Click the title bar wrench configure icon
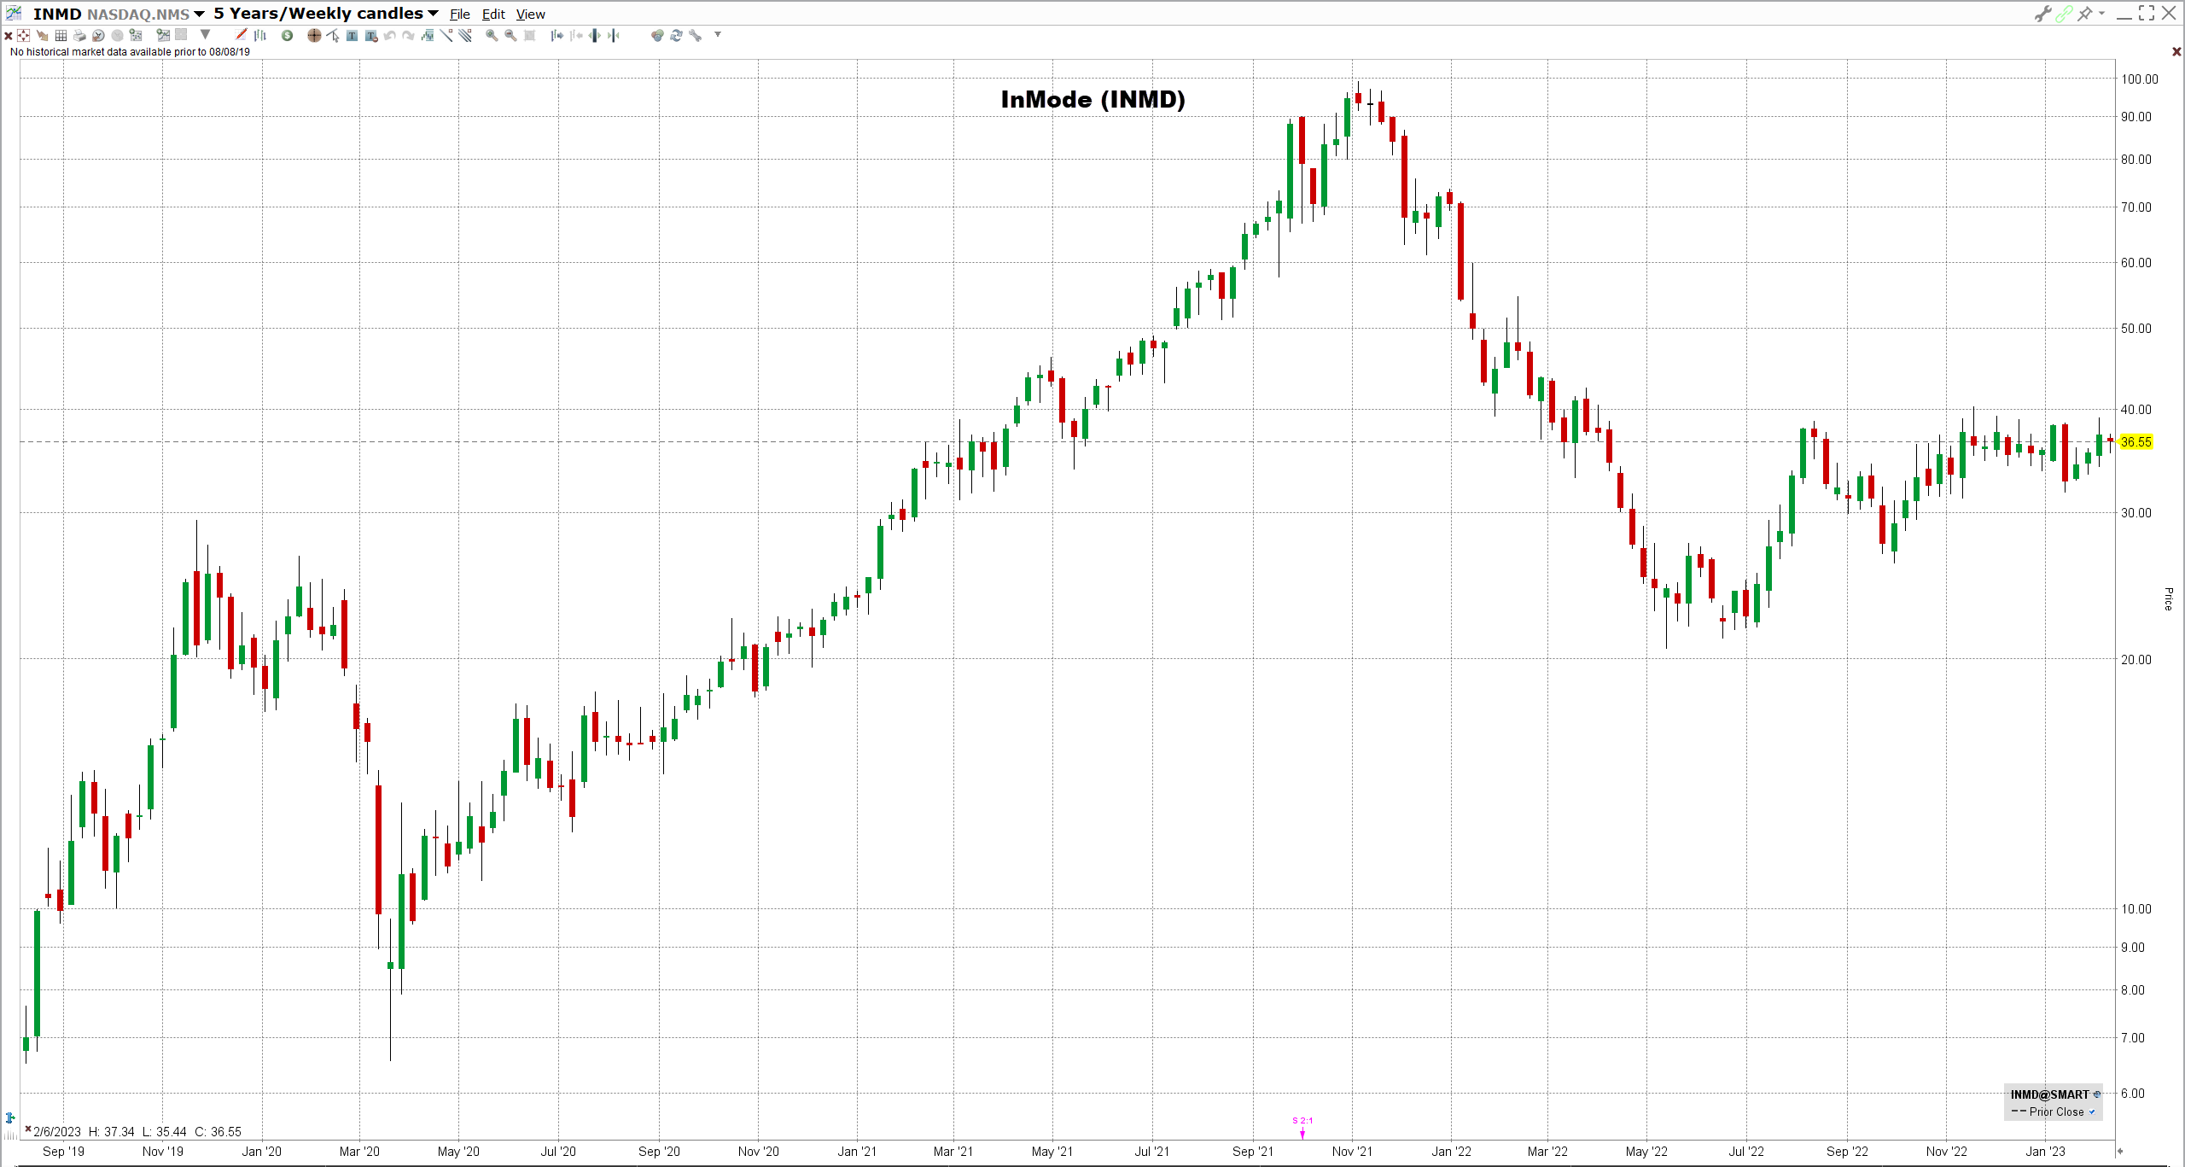Viewport: 2185px width, 1167px height. (2042, 14)
